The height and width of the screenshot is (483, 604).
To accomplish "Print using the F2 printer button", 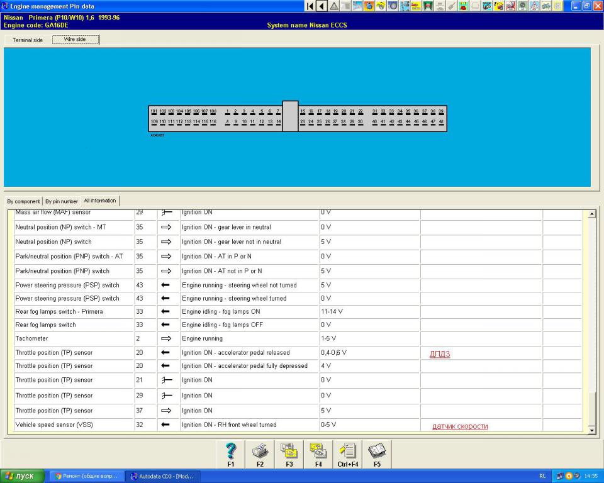I will pyautogui.click(x=260, y=455).
